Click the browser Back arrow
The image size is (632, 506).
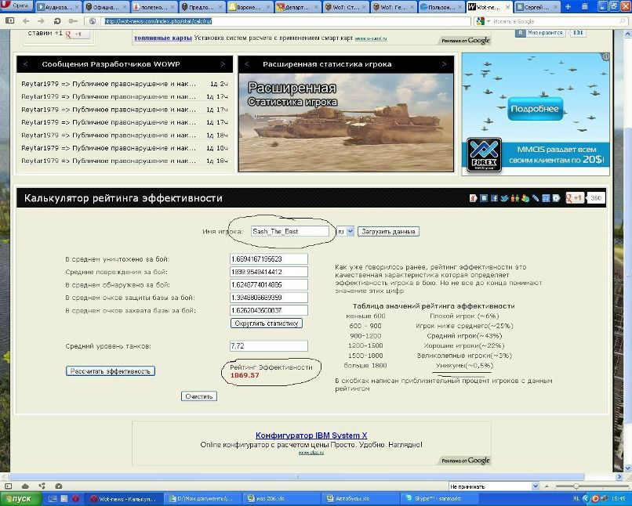click(25, 21)
